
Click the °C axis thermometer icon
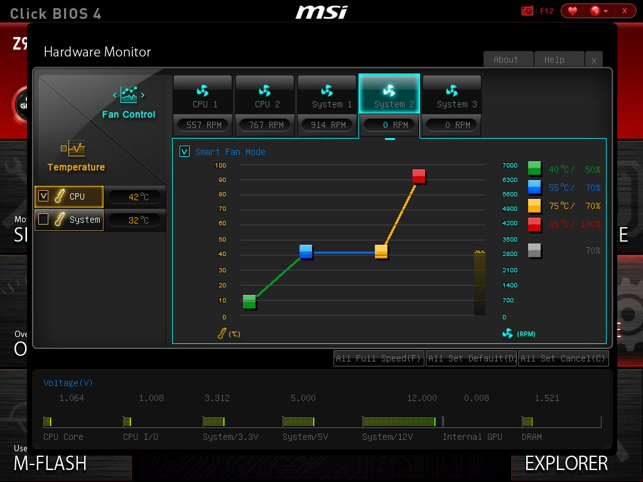click(x=222, y=333)
